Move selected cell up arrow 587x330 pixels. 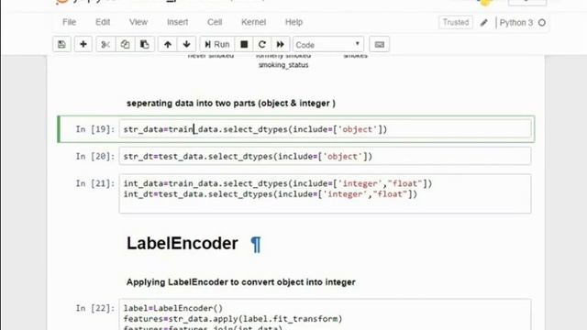168,45
